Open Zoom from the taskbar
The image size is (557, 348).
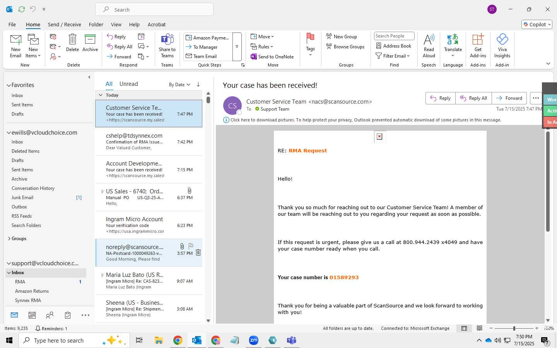[x=254, y=340]
